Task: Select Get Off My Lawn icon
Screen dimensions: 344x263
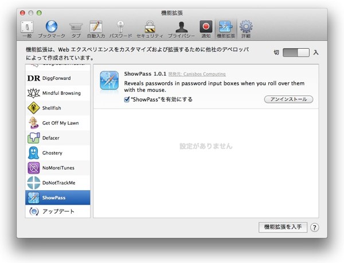Action: (x=34, y=123)
